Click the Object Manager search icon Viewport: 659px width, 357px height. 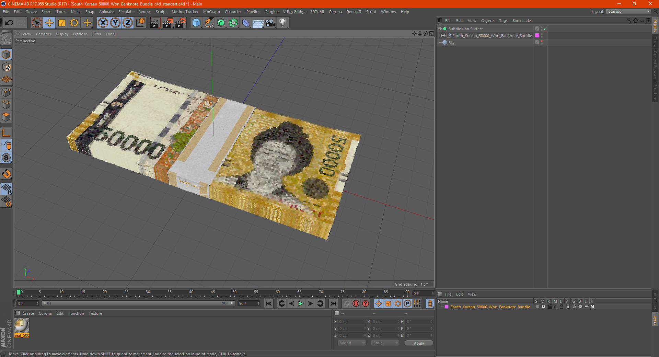tap(629, 21)
